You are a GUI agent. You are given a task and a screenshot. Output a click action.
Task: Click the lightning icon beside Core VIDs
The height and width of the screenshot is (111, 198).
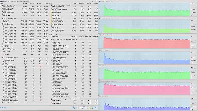4,54
